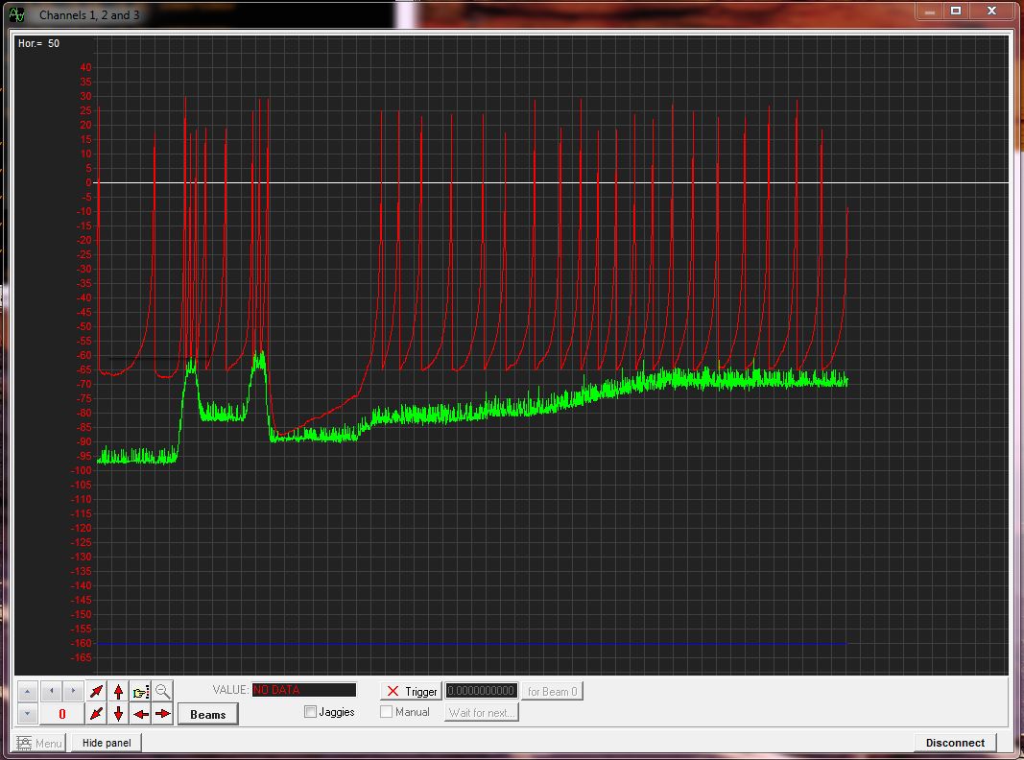The width and height of the screenshot is (1024, 760).
Task: Click the small down-triangle stepper button
Action: (28, 714)
